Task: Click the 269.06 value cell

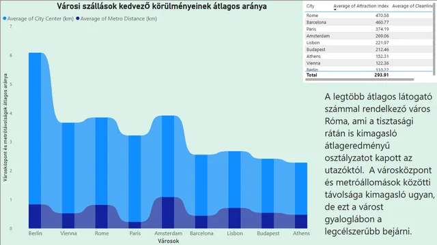Action: [382, 36]
